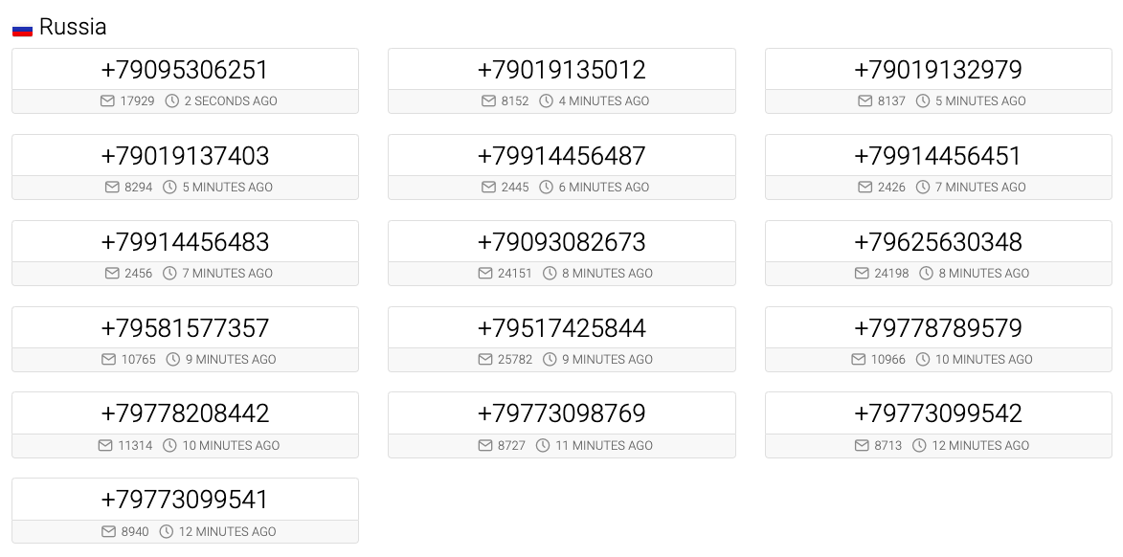Open number +79095306251

[185, 70]
